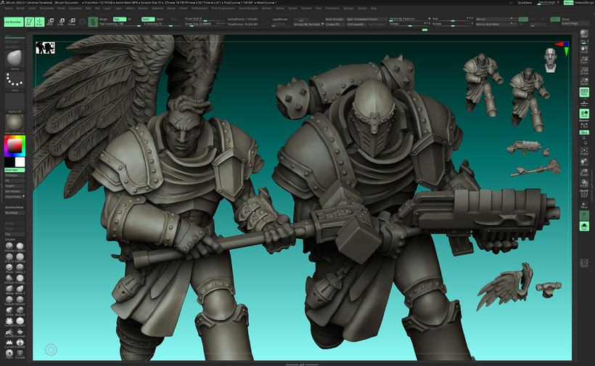Click the Frame icon on right shelf
Viewport: 595px width, 366px height.
point(584,151)
